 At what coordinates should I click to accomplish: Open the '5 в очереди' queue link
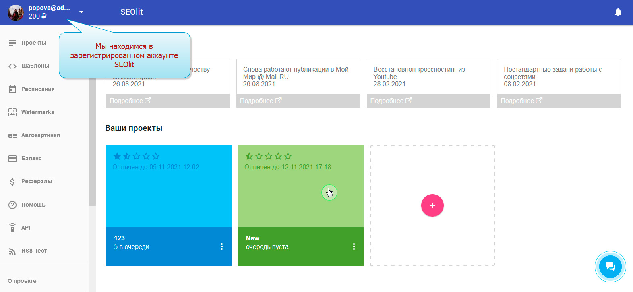[131, 246]
